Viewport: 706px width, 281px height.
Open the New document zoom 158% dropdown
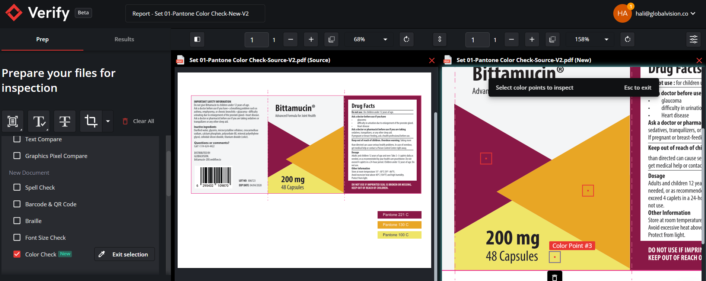tap(591, 39)
